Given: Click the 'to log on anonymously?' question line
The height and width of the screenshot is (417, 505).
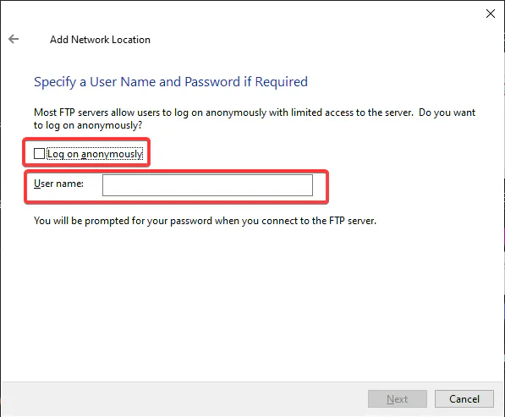Looking at the screenshot, I should (x=88, y=125).
